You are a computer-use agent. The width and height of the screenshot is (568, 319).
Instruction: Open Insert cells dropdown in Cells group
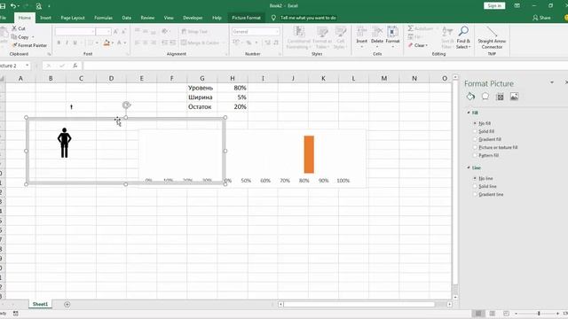(361, 37)
